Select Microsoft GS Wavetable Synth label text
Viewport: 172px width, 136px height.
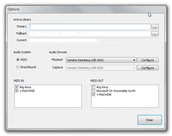[x=116, y=91]
